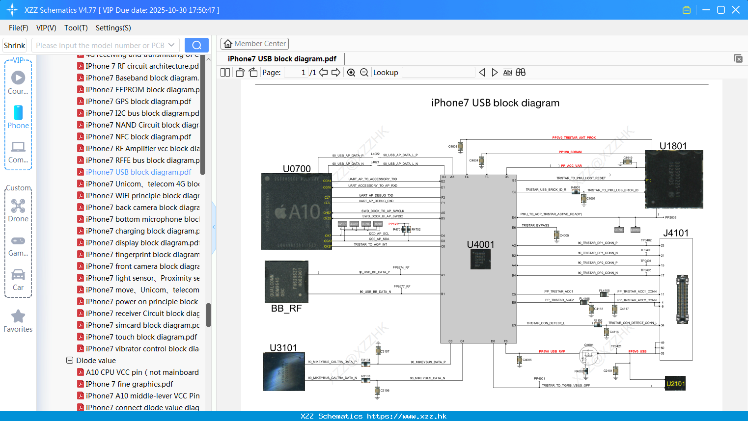The image size is (748, 421).
Task: Open the File(F) menu
Action: click(x=19, y=28)
